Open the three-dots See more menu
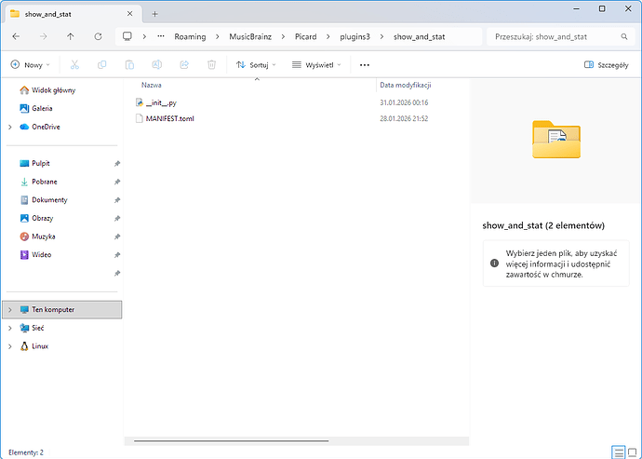This screenshot has height=459, width=642. (364, 65)
